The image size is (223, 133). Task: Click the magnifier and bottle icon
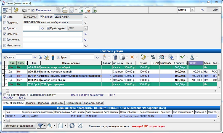161,57
